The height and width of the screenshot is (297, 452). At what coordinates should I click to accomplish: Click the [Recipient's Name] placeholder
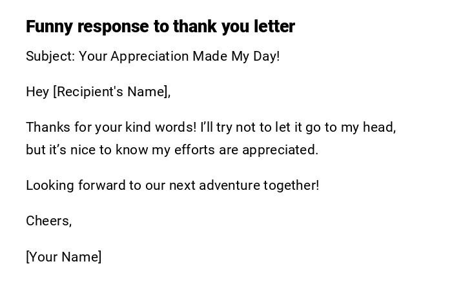(x=112, y=92)
